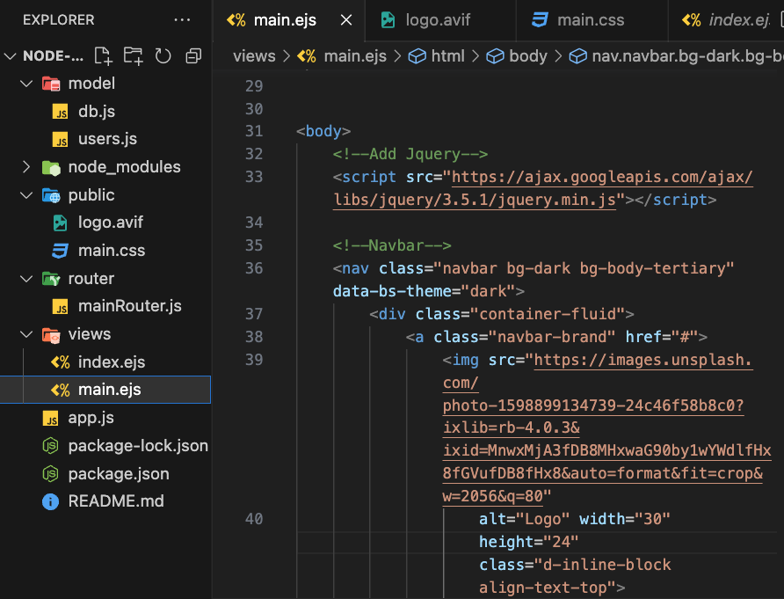Click the info icon beside README.md
784x599 pixels.
coord(50,501)
